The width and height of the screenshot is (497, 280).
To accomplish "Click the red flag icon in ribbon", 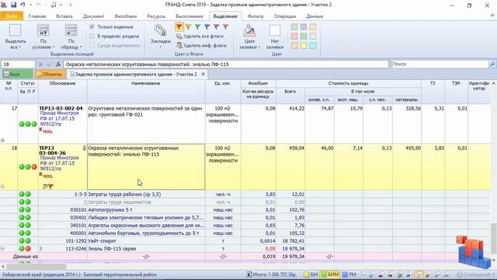I will tap(179, 27).
